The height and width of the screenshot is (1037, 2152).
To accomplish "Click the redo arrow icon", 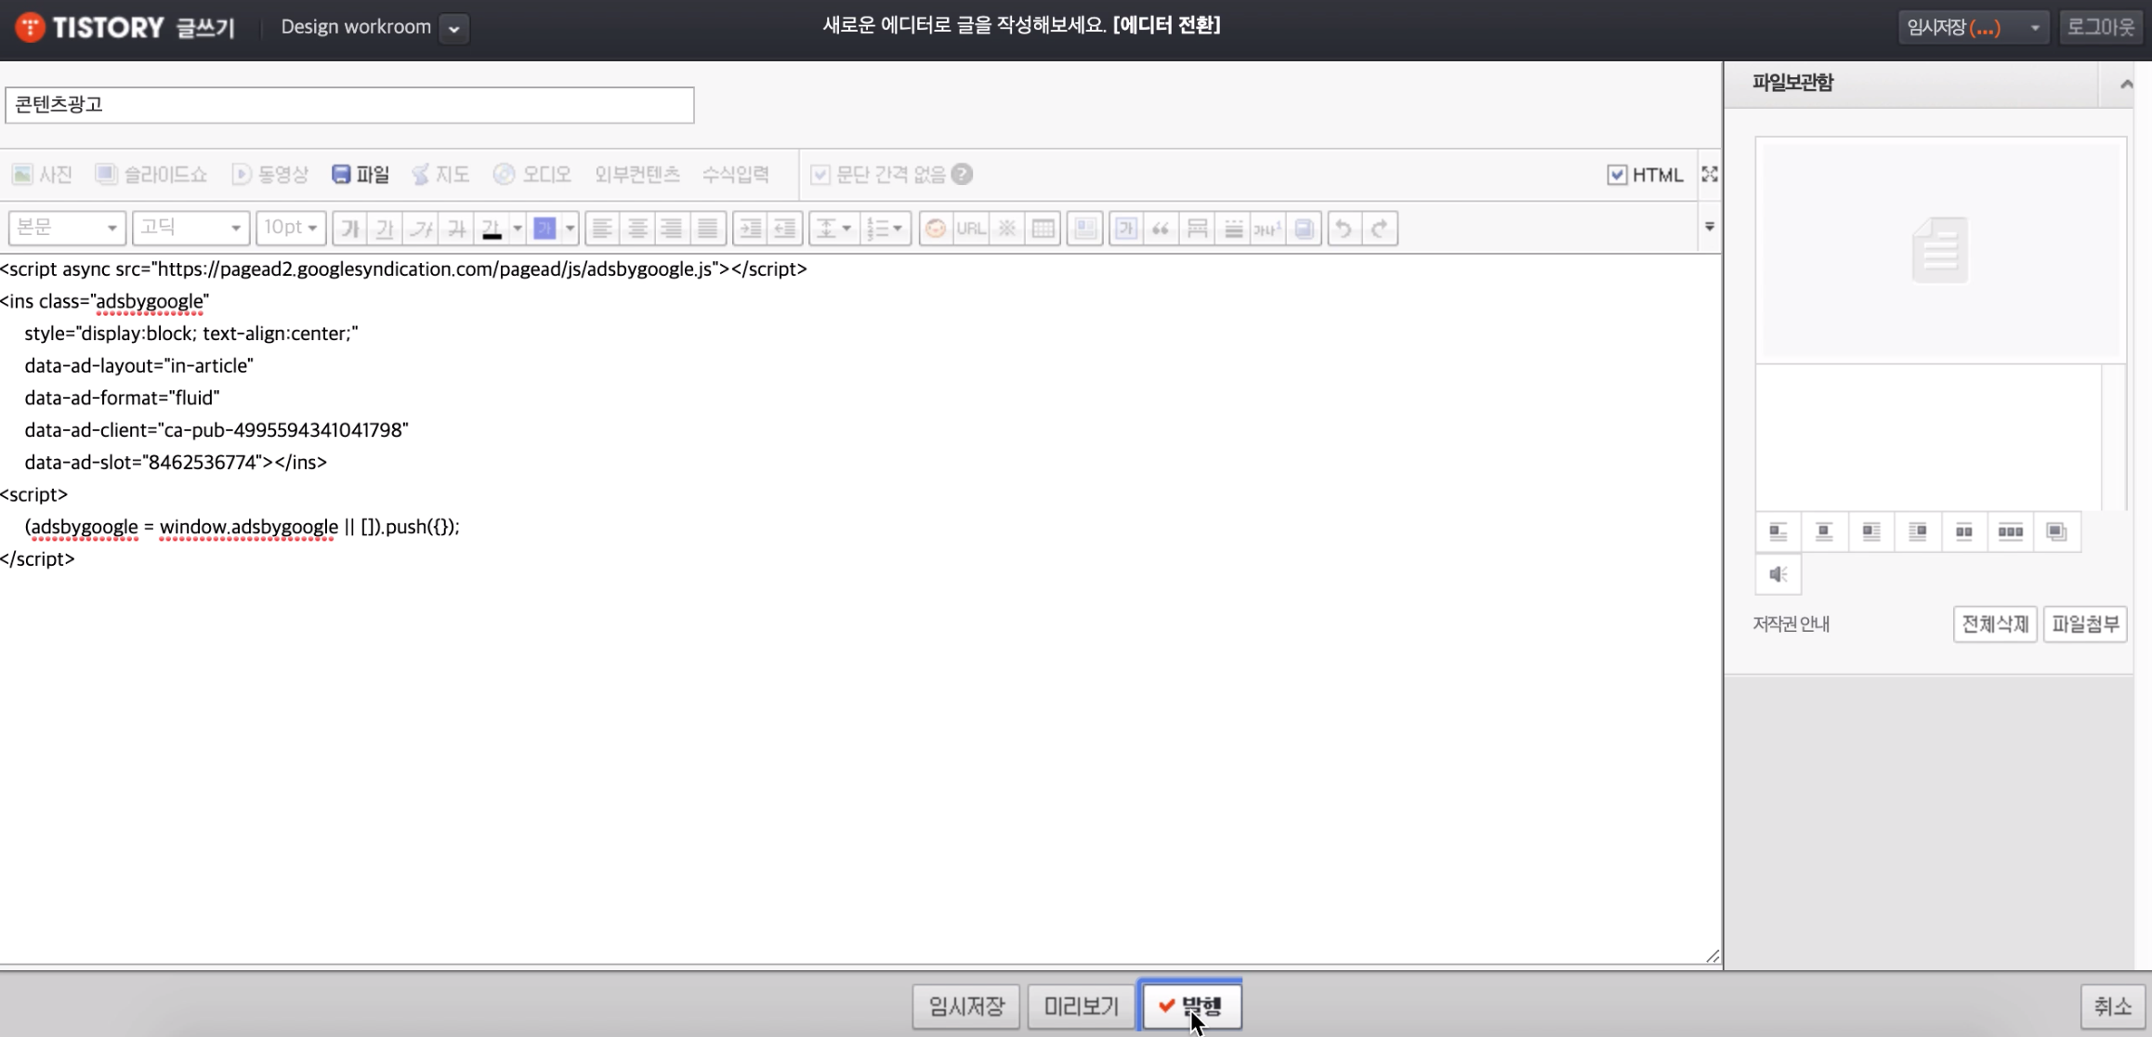I will point(1380,229).
